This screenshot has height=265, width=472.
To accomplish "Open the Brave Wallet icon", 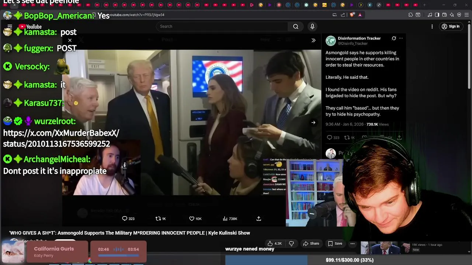I will pos(444,15).
